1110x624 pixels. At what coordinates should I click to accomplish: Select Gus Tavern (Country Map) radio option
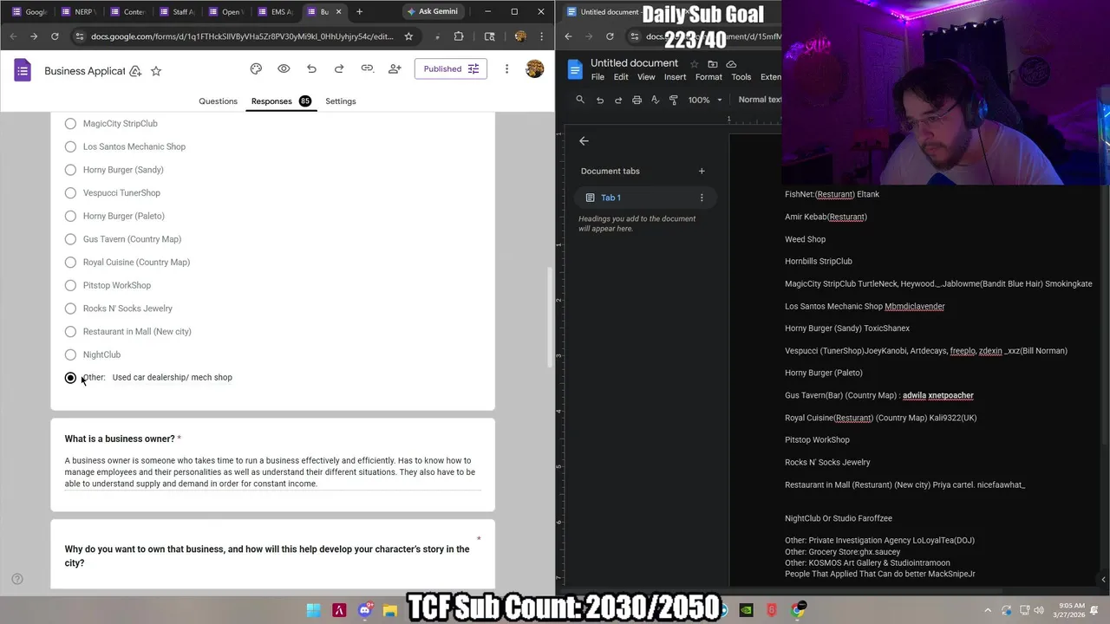click(x=70, y=239)
